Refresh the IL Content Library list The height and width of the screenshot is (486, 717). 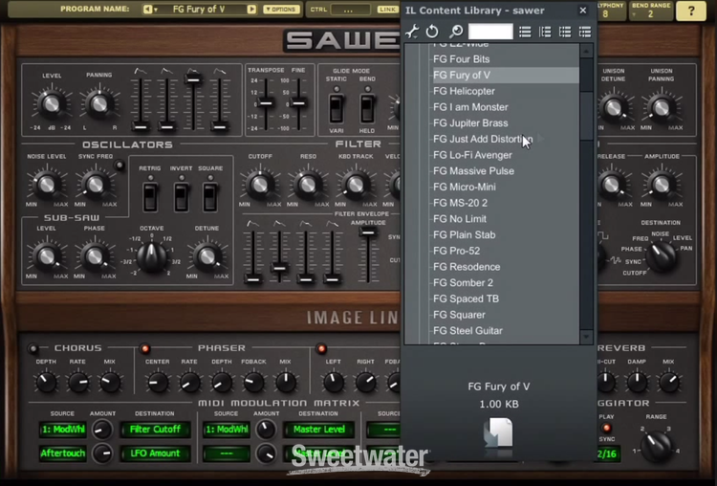pyautogui.click(x=432, y=32)
